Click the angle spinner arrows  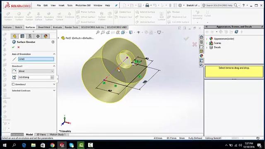[52, 77]
